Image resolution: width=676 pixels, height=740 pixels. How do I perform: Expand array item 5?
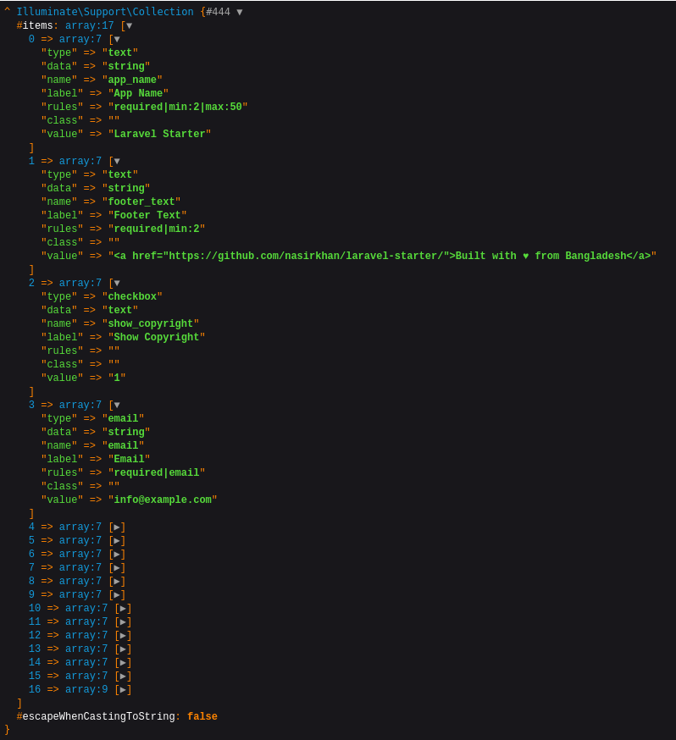point(117,541)
